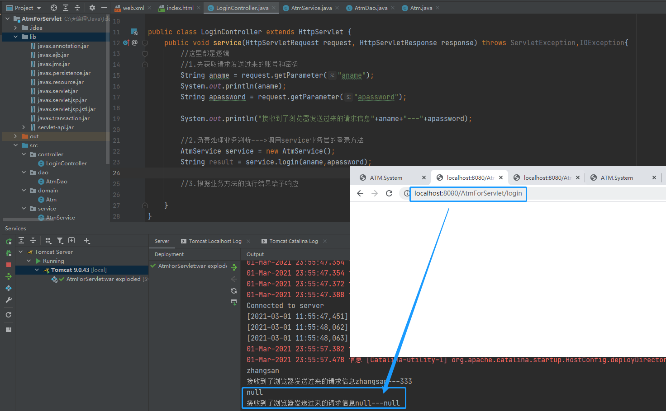Image resolution: width=666 pixels, height=411 pixels.
Task: Switch to Server tab in Services
Action: pos(162,241)
